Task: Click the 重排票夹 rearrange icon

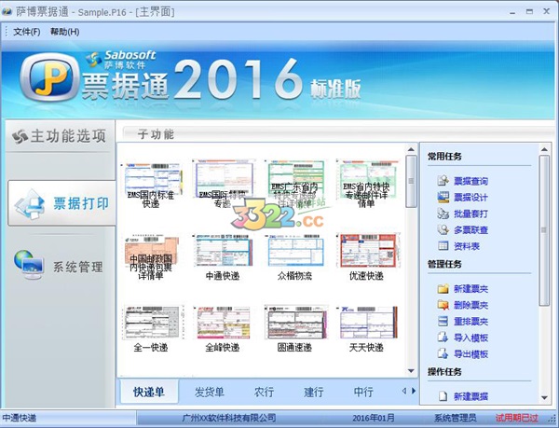Action: pyautogui.click(x=443, y=322)
